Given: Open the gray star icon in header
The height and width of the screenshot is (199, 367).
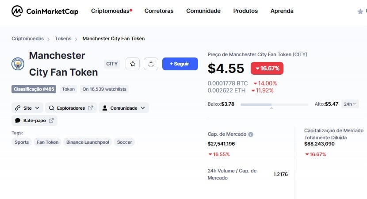Looking at the screenshot, I should click(x=360, y=11).
